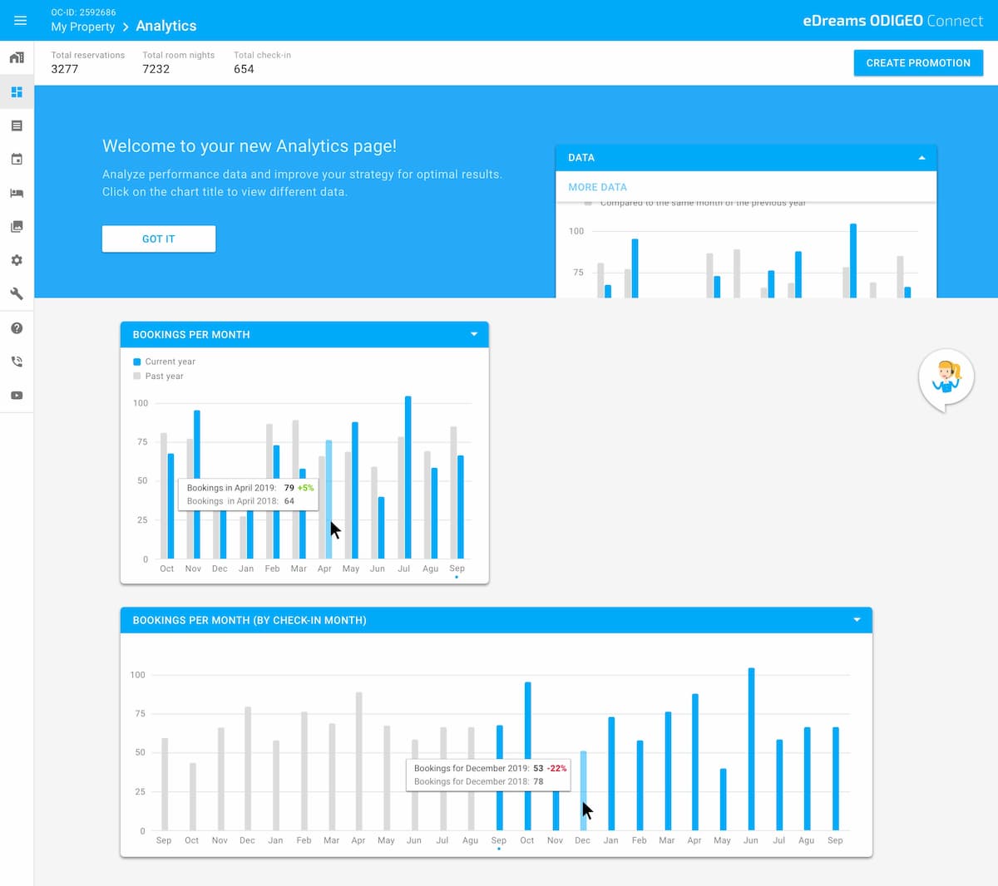Click eDreams ODIGEO Connect logo
Screen dimensions: 998x886
[893, 21]
